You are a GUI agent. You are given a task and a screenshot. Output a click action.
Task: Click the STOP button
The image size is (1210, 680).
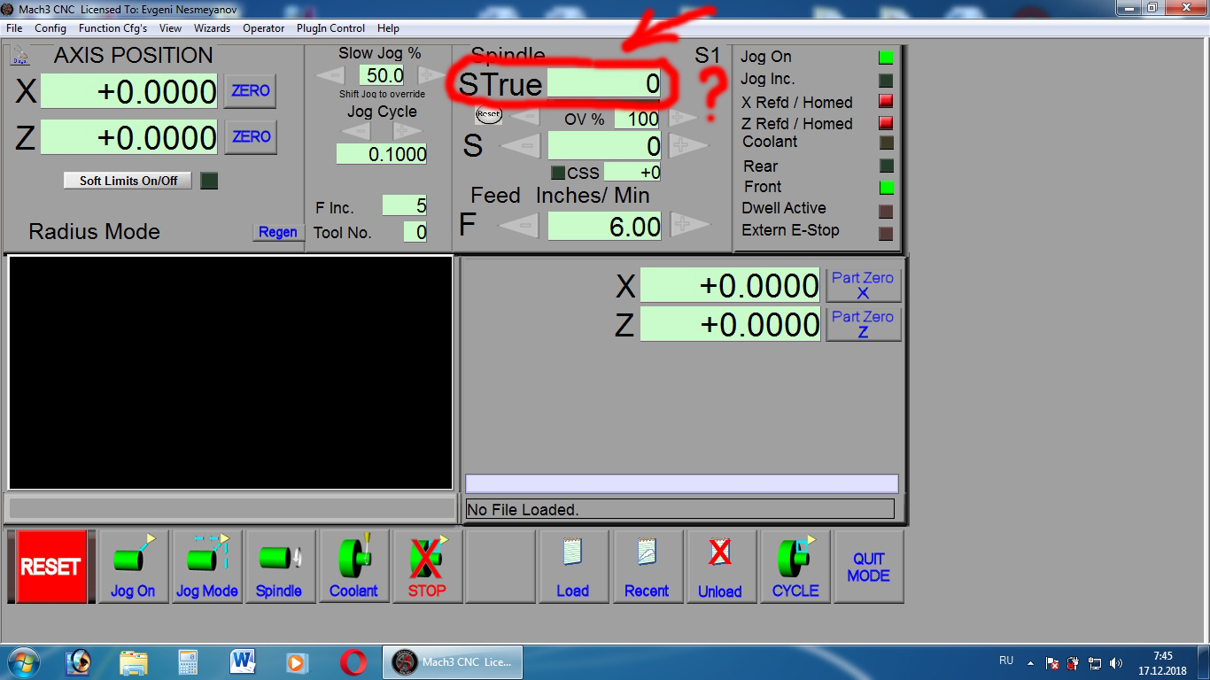(x=427, y=567)
